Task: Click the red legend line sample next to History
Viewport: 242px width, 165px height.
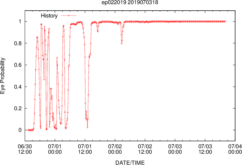Action: 69,15
